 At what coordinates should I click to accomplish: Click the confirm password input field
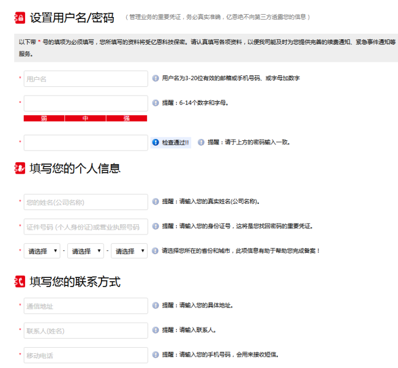coord(86,143)
